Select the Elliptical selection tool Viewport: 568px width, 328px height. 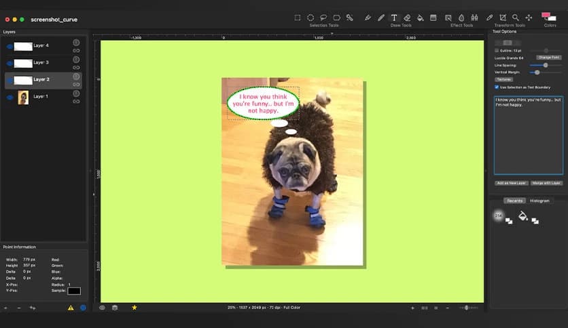coord(310,18)
